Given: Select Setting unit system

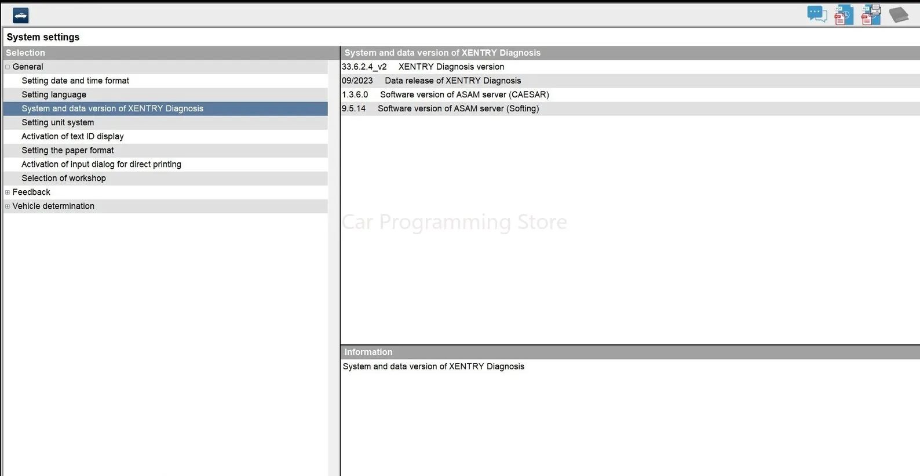Looking at the screenshot, I should [166, 122].
